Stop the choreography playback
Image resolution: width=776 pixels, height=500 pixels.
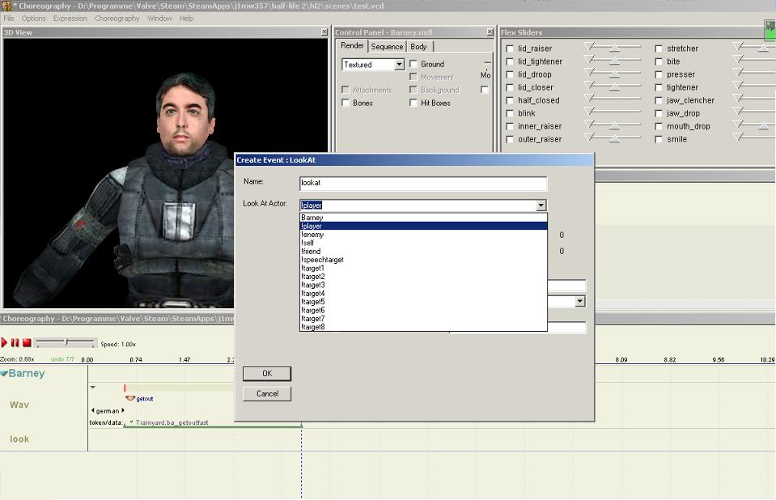coord(27,342)
